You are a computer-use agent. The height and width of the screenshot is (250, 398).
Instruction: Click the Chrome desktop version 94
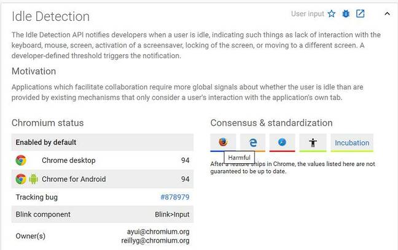(185, 160)
